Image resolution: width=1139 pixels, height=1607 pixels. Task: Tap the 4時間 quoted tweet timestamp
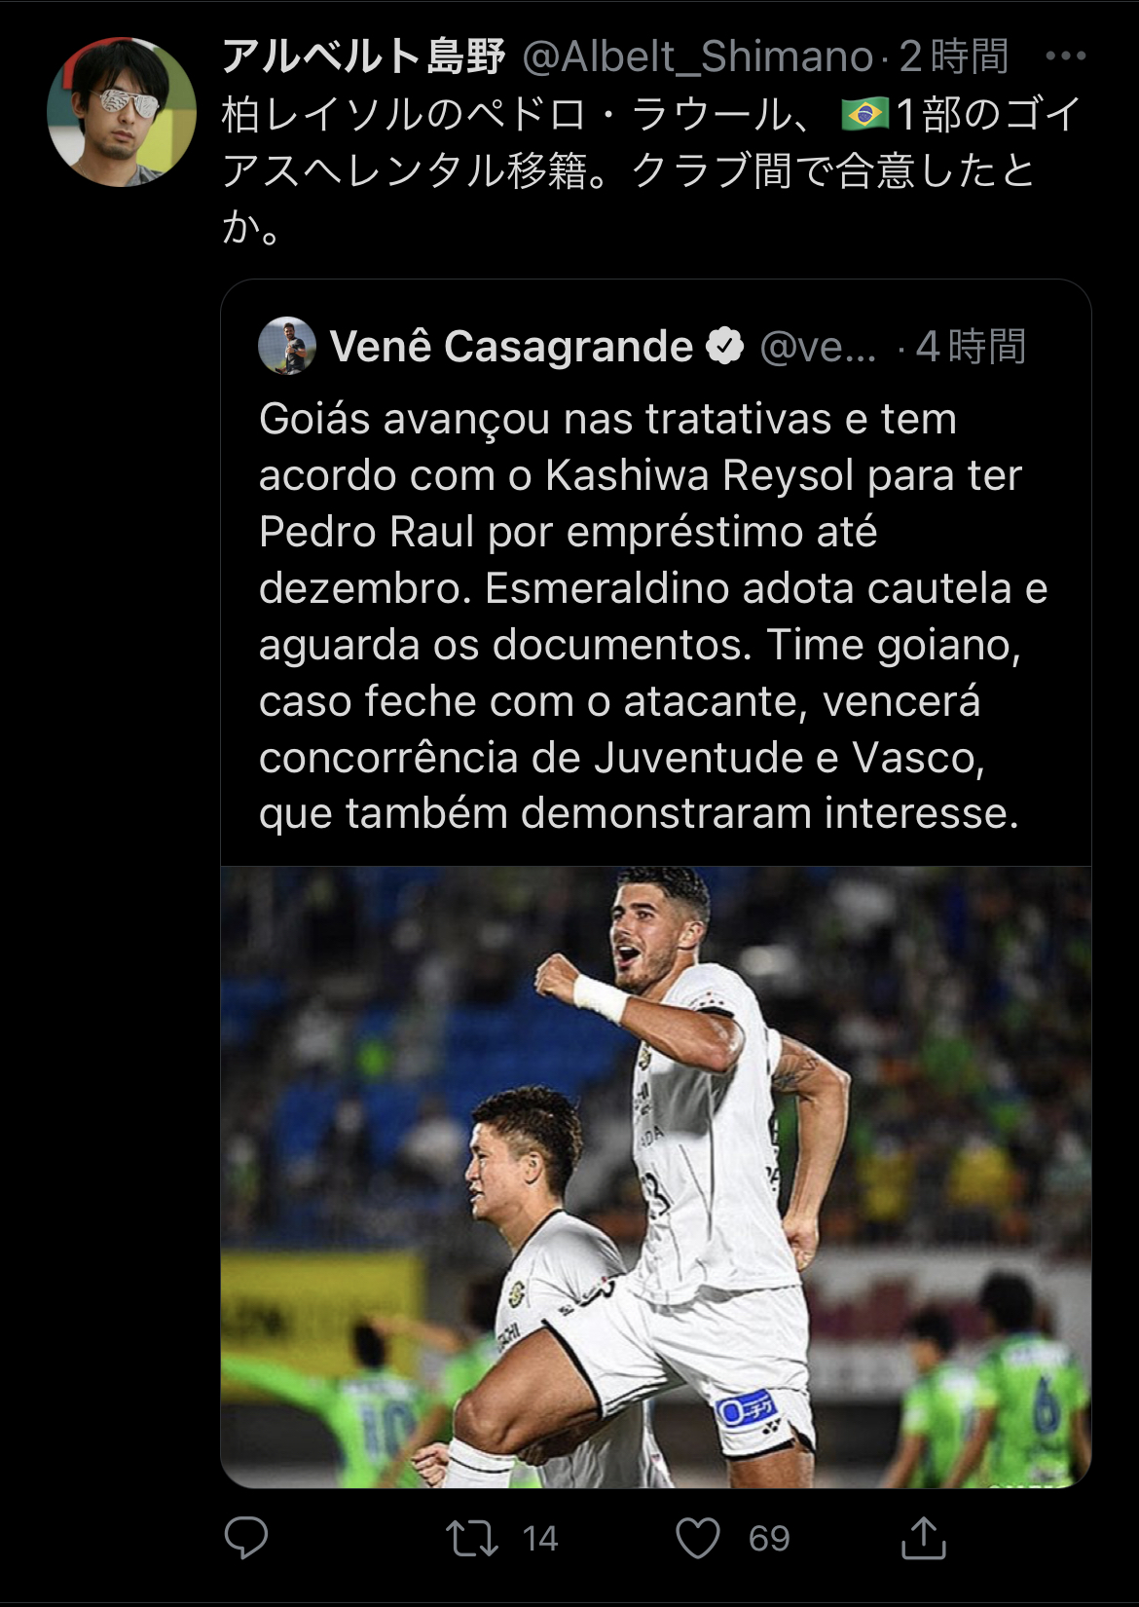pos(972,347)
